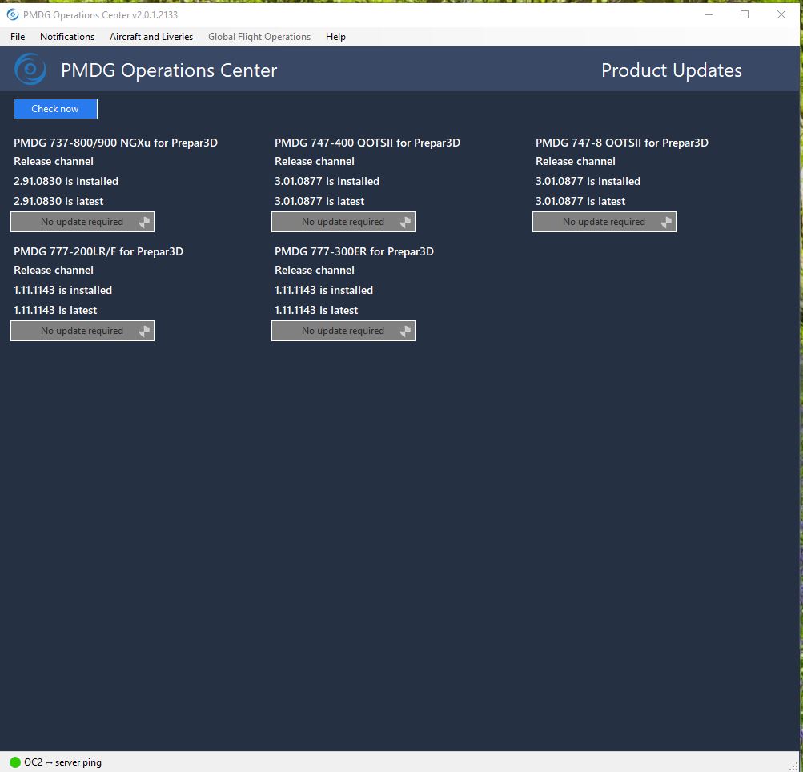Open the Notifications menu
The height and width of the screenshot is (772, 803).
(x=67, y=37)
